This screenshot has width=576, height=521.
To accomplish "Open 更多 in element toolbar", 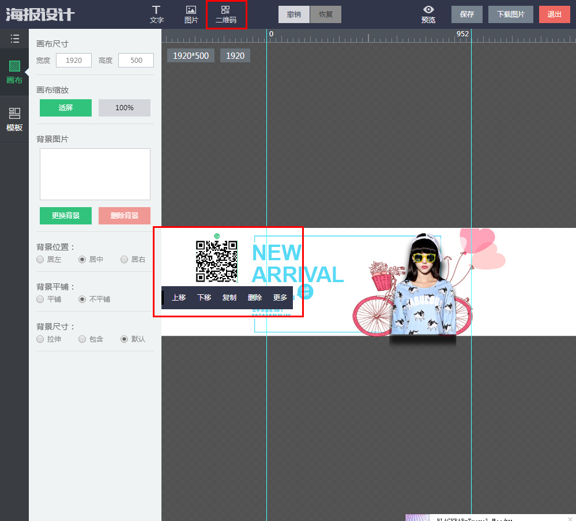I will [280, 298].
